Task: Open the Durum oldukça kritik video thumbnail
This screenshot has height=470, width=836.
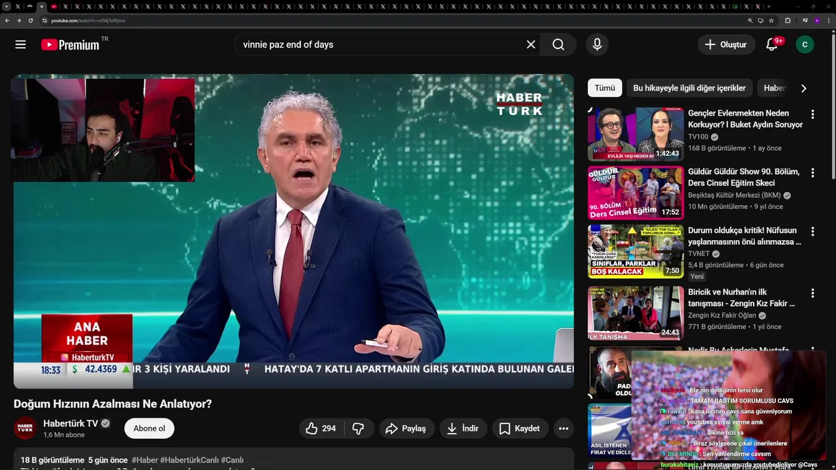Action: coord(635,251)
